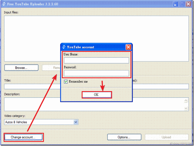The image size is (194, 146).
Task: Open the Options... button
Action: tap(124, 137)
